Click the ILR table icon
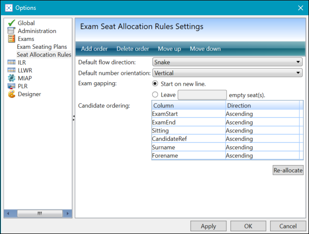 coord(11,63)
